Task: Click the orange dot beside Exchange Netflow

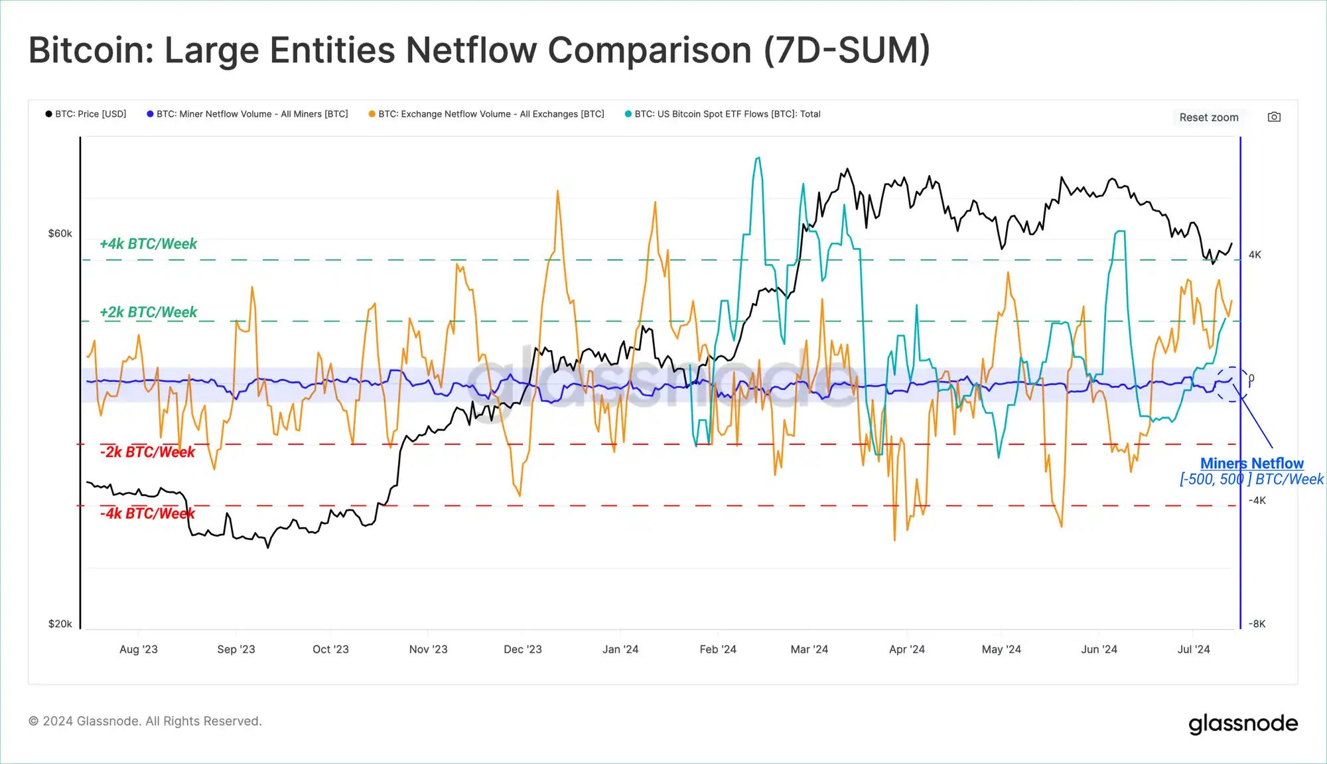Action: (x=372, y=114)
